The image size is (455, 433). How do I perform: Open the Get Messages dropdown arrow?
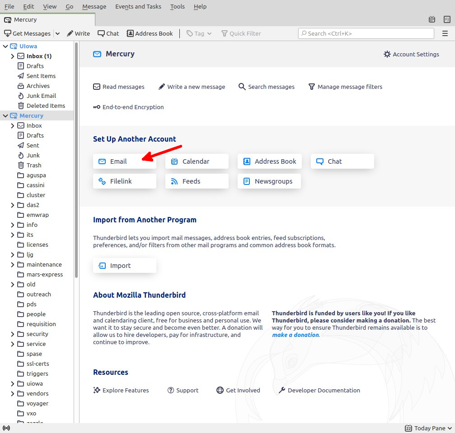57,33
